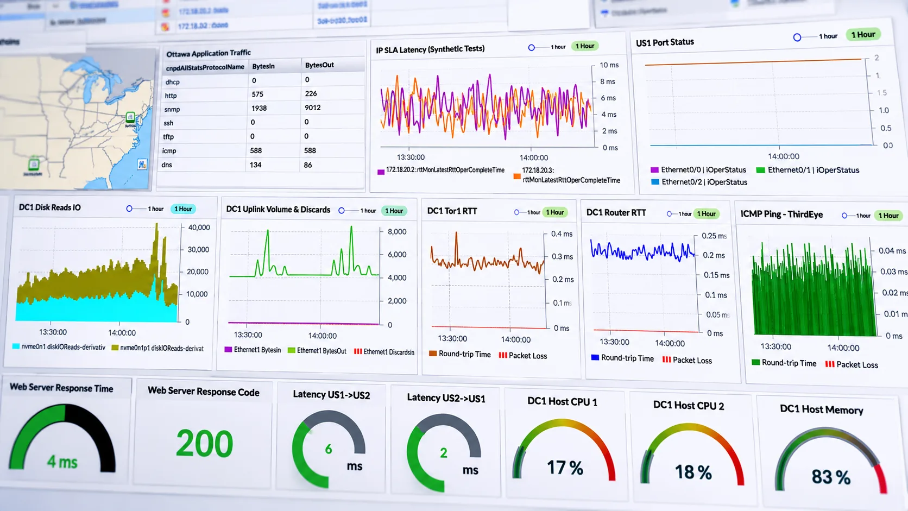Viewport: 908px width, 511px height.
Task: Select the dns protocol row
Action: click(263, 165)
